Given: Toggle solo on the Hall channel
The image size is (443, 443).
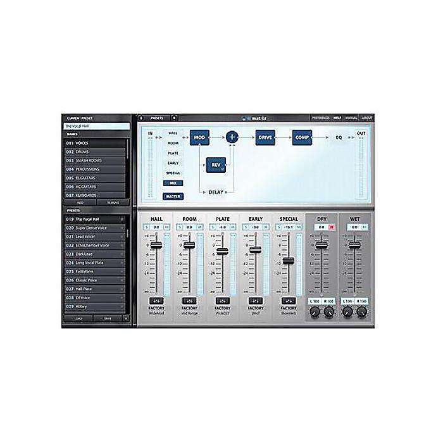Looking at the screenshot, I should (146, 227).
